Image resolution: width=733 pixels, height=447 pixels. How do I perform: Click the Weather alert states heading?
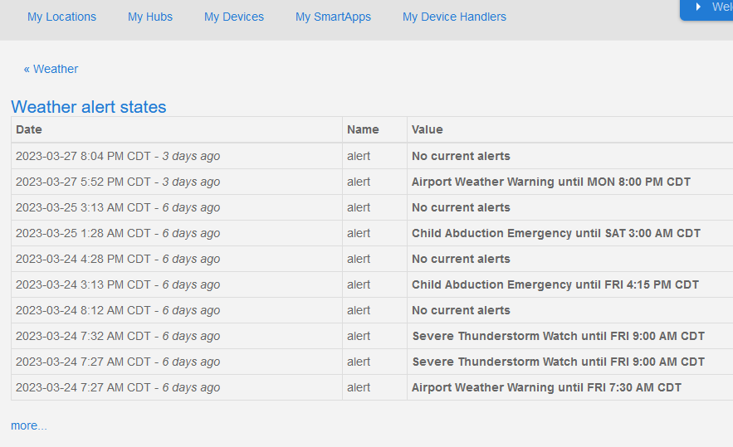click(x=89, y=107)
